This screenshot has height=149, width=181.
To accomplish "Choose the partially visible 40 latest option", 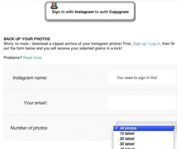I will click(x=144, y=148).
